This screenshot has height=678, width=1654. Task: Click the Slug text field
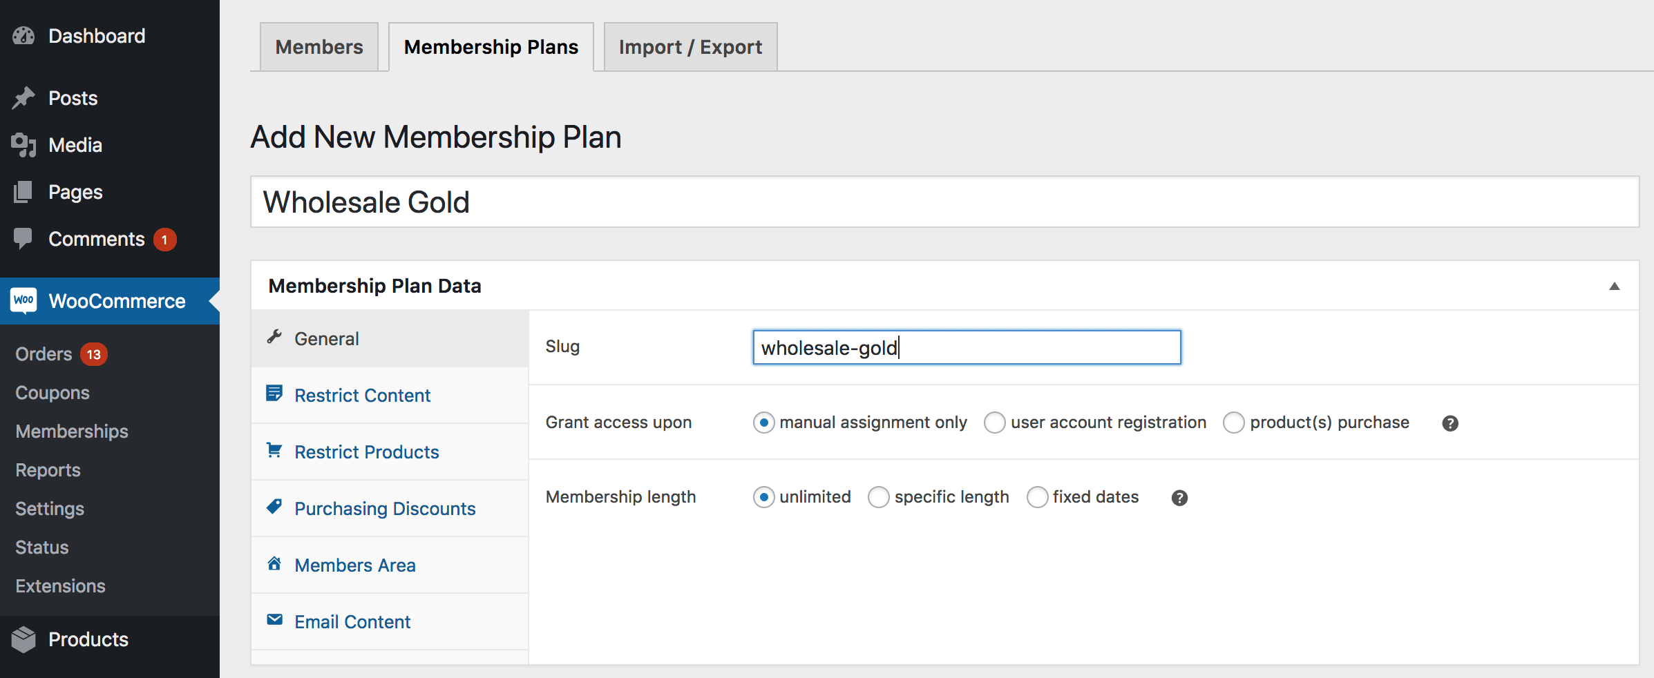click(x=966, y=347)
